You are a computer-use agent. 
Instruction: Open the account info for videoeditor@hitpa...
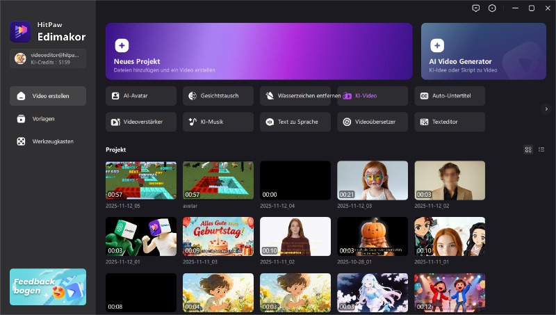48,58
